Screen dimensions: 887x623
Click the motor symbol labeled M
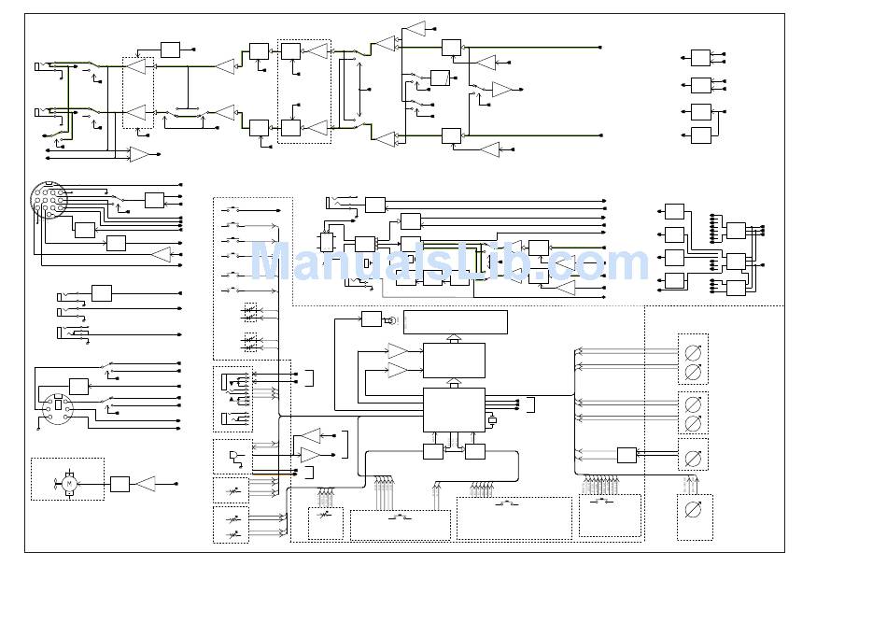click(x=69, y=484)
